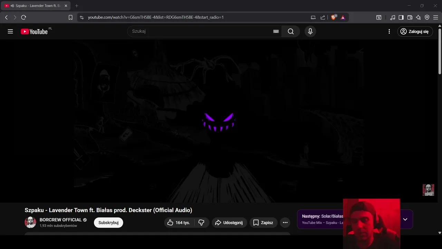Dislike the video with thumbs down
Viewport: 442px width, 249px height.
tap(201, 223)
